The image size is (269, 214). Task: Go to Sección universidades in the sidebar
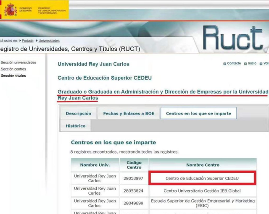tap(18, 63)
